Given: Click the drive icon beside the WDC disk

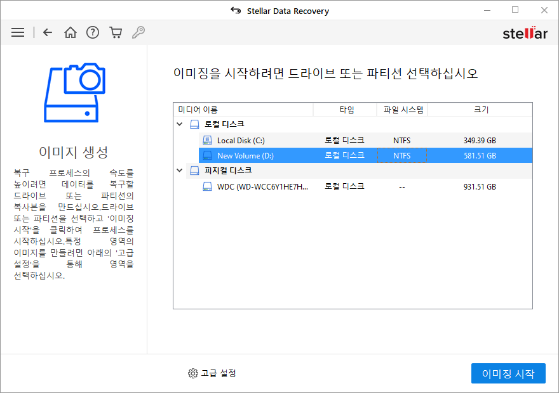Looking at the screenshot, I should tap(207, 186).
